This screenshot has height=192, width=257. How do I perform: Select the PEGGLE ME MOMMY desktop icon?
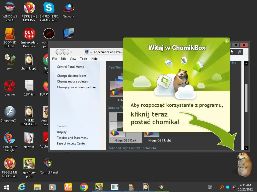coord(29,12)
